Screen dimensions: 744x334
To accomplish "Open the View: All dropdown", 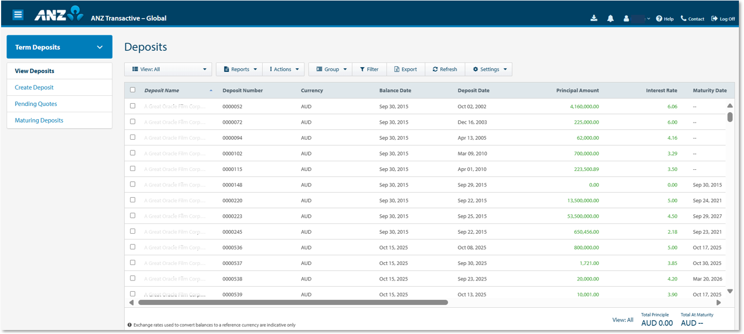I will (x=168, y=70).
